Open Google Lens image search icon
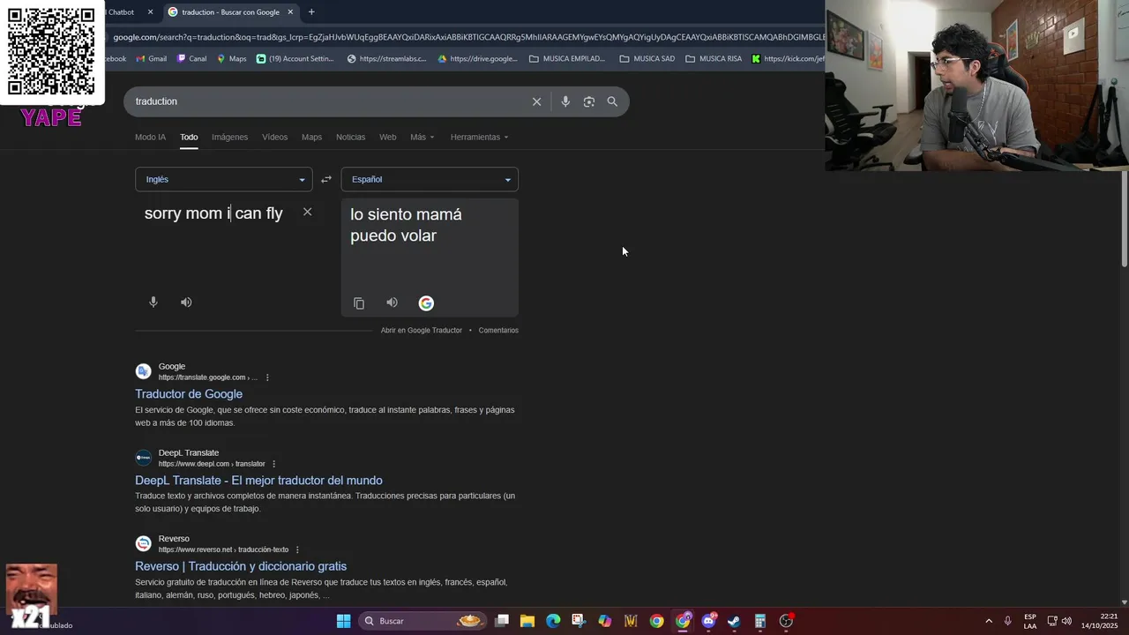This screenshot has width=1129, height=635. [x=589, y=101]
